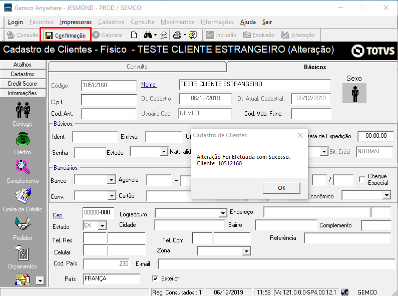This screenshot has width=398, height=296.
Task: Open the Logradouro dropdown
Action: [x=223, y=213]
